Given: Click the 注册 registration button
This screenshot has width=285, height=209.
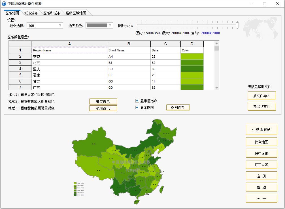Looking at the screenshot, I should coord(261,176).
